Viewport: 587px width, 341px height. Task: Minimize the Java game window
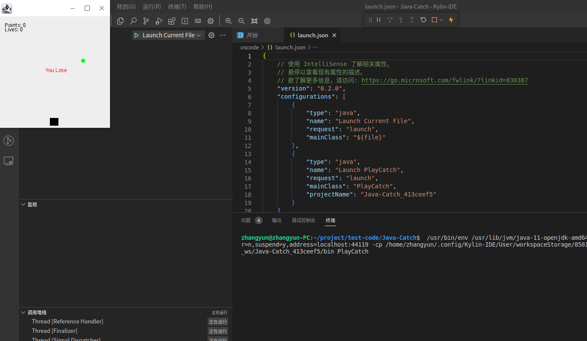point(73,8)
